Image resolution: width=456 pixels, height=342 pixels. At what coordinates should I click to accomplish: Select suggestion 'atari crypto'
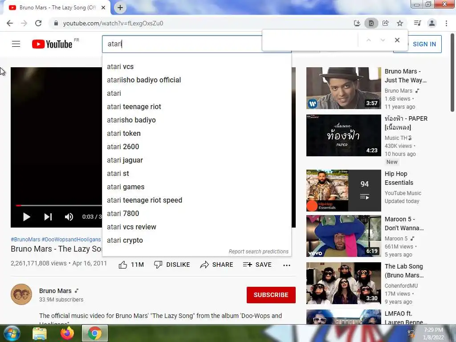(x=196, y=240)
